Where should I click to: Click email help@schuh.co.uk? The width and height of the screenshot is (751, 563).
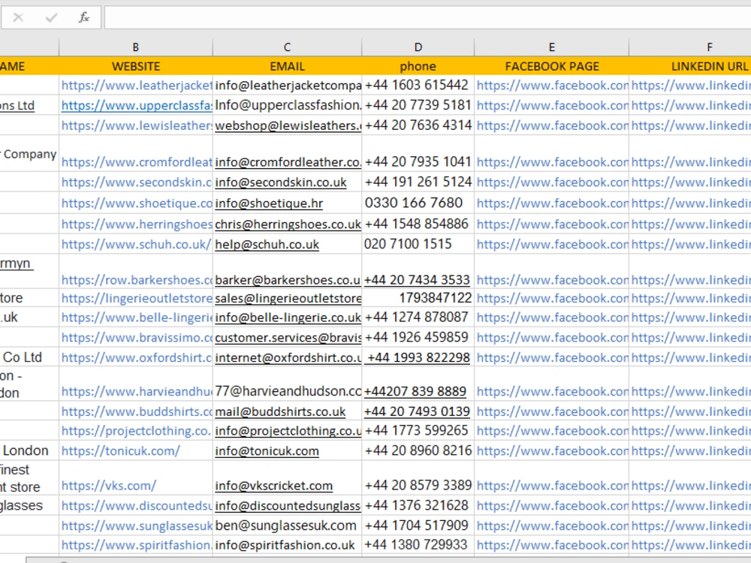coord(267,244)
